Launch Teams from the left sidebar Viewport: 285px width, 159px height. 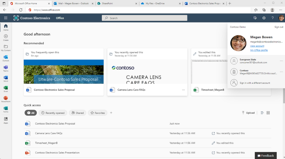[6, 69]
